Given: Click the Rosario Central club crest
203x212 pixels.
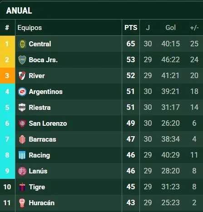Looking at the screenshot, I should 22,44.
